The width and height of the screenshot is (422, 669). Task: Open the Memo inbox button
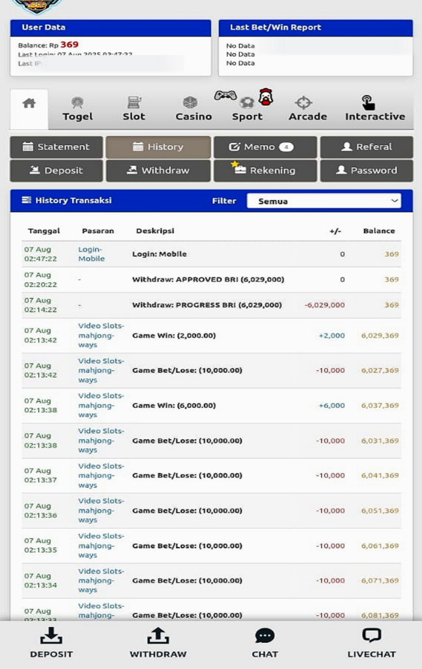[x=265, y=147]
